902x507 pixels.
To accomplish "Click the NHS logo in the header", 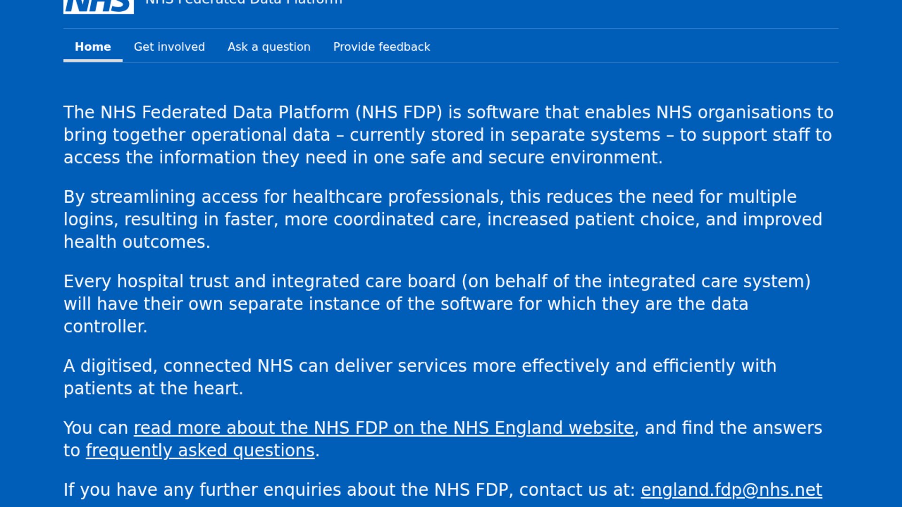I will [98, 6].
